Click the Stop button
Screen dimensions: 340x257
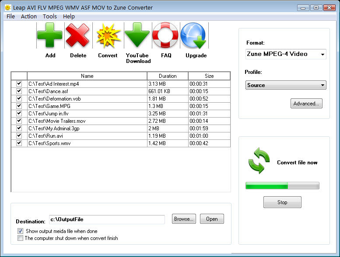[x=282, y=202]
